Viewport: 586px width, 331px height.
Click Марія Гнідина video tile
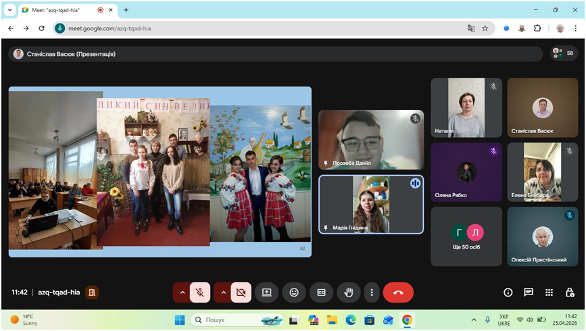point(371,205)
